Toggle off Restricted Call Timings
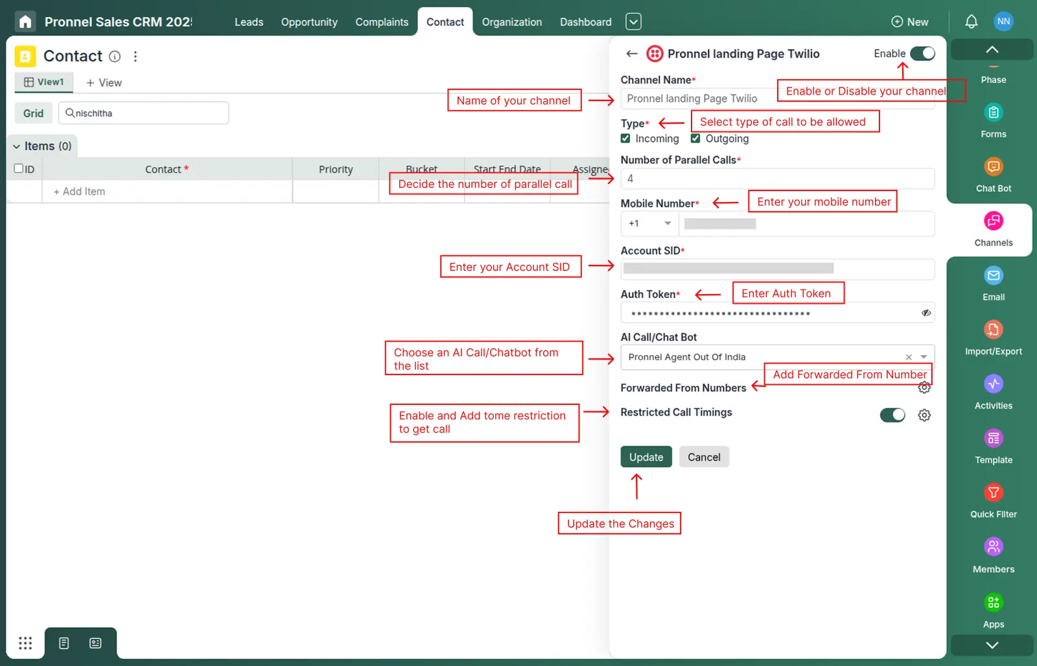 pyautogui.click(x=892, y=415)
